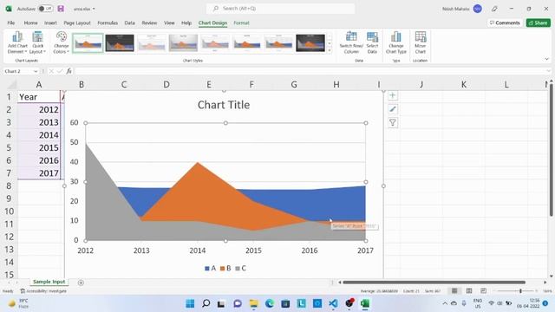Add a new sheet with plus icon
555x312 pixels.
pos(81,283)
